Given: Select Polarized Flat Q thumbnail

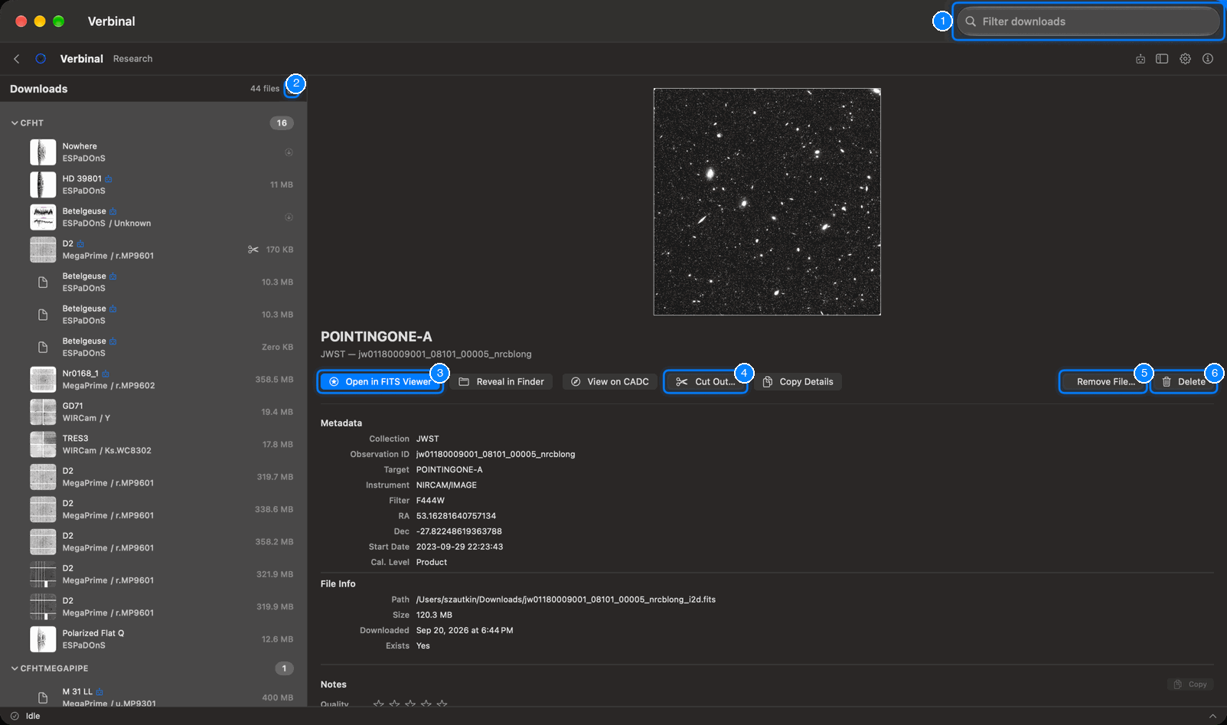Looking at the screenshot, I should (43, 639).
